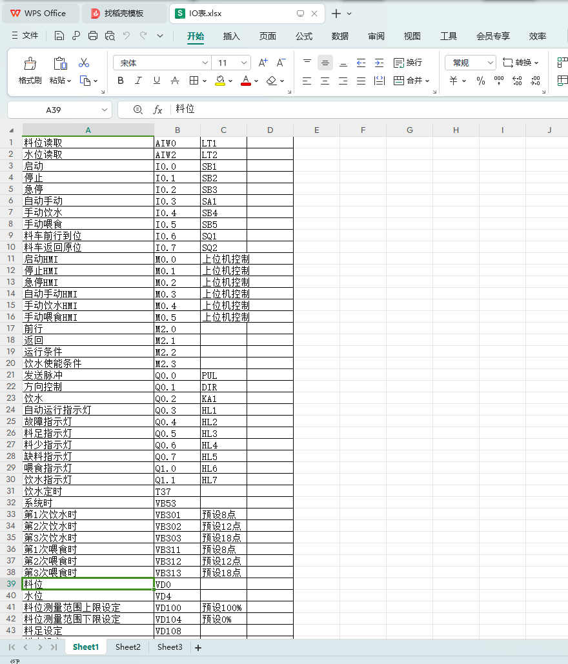Click the eraser Clear icon

pyautogui.click(x=272, y=81)
